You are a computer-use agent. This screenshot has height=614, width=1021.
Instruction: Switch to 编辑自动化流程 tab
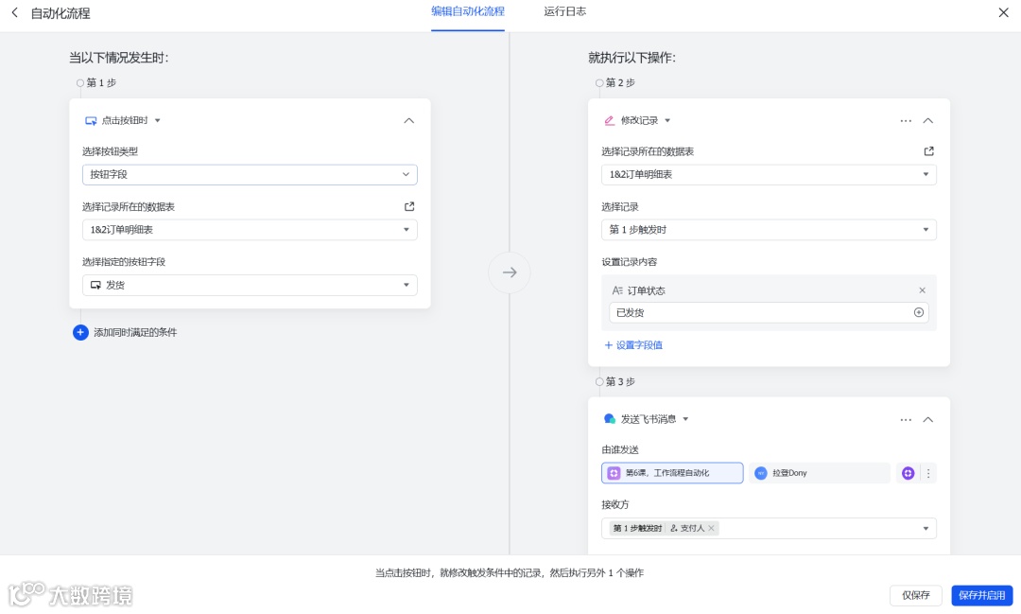click(468, 11)
